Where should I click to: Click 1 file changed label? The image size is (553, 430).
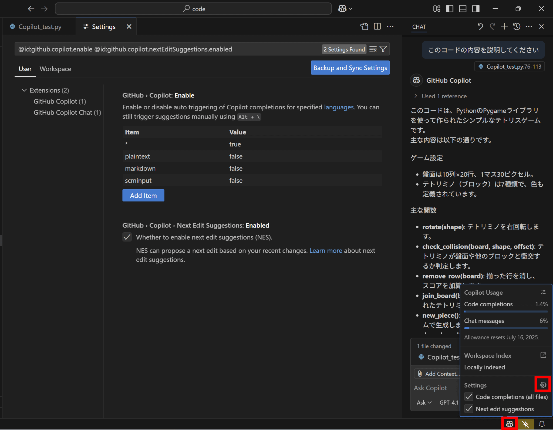(x=434, y=346)
